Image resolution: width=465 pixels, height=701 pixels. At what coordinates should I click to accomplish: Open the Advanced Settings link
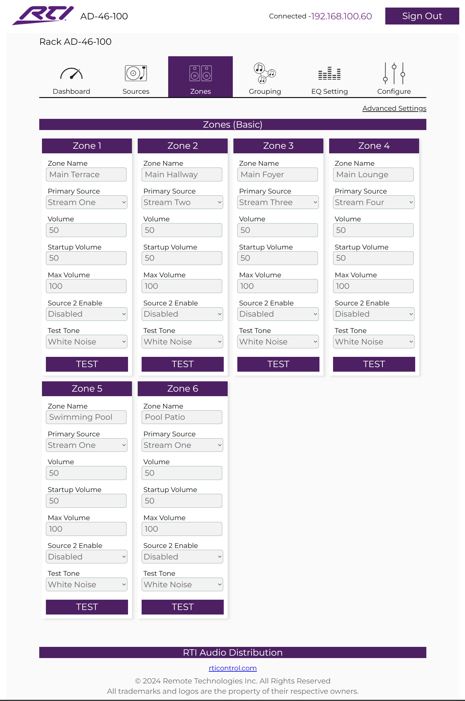pyautogui.click(x=394, y=108)
